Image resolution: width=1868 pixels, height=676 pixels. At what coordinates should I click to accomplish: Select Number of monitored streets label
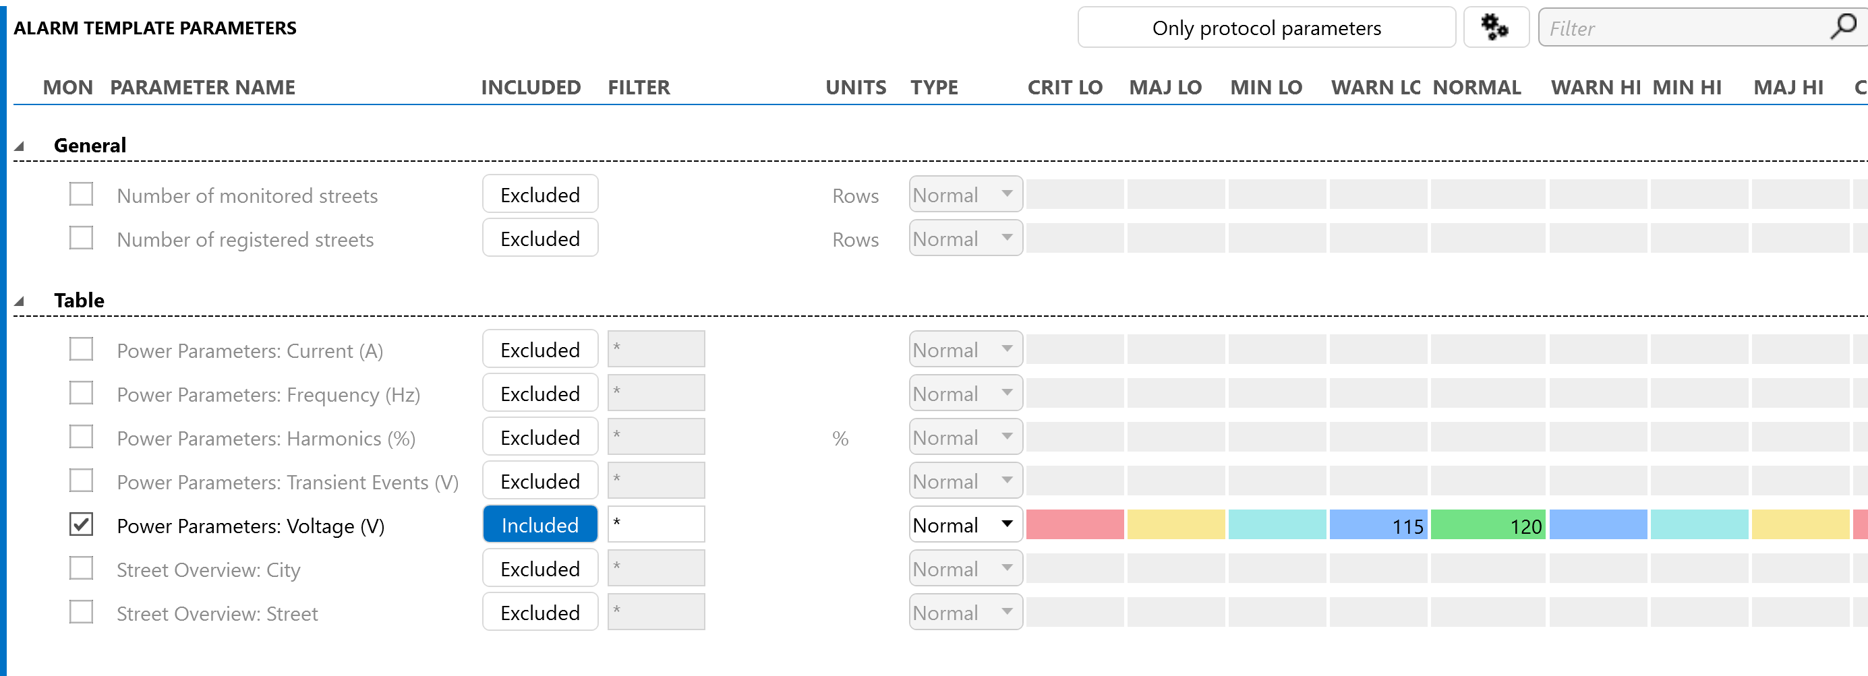coord(247,195)
